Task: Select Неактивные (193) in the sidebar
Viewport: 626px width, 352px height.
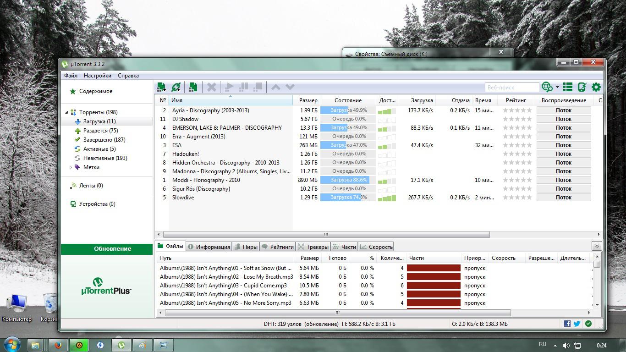Action: point(105,158)
